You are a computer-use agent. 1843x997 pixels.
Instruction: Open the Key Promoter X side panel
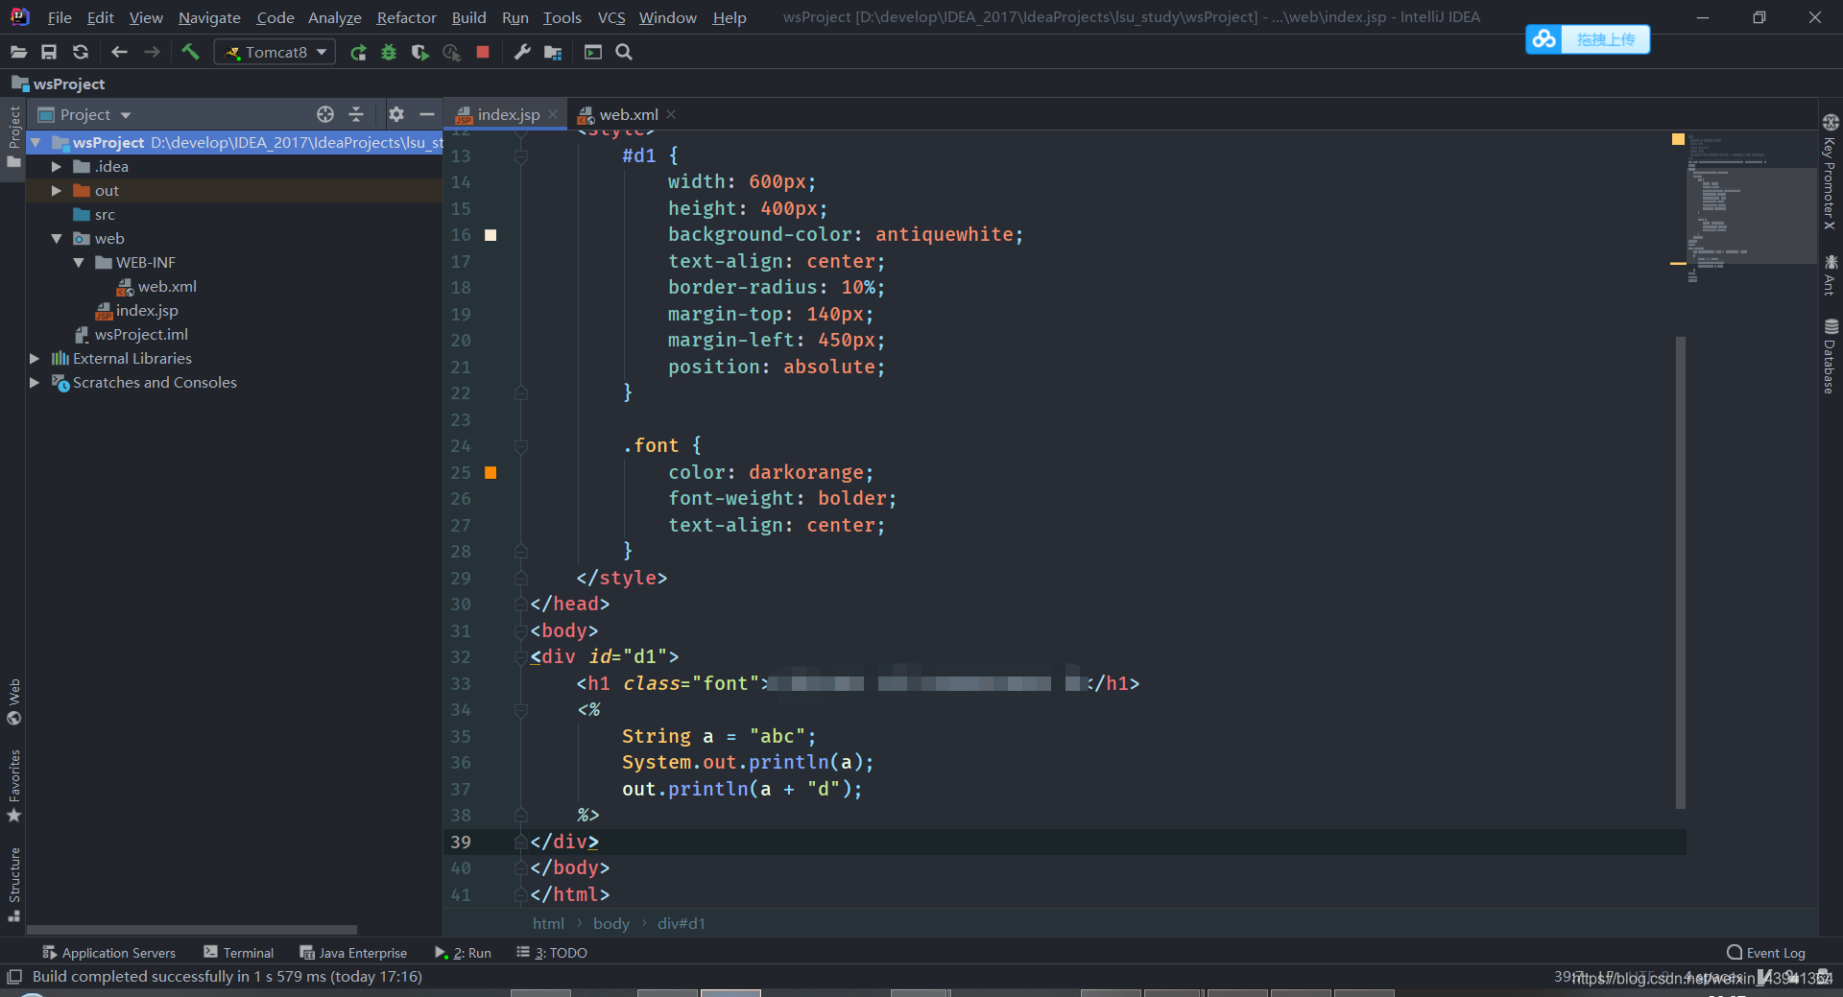pos(1831,172)
